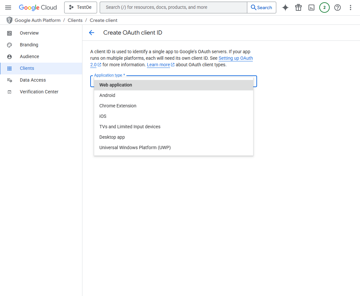The width and height of the screenshot is (360, 296).
Task: Open Data Access in the sidebar
Action: (x=41, y=80)
